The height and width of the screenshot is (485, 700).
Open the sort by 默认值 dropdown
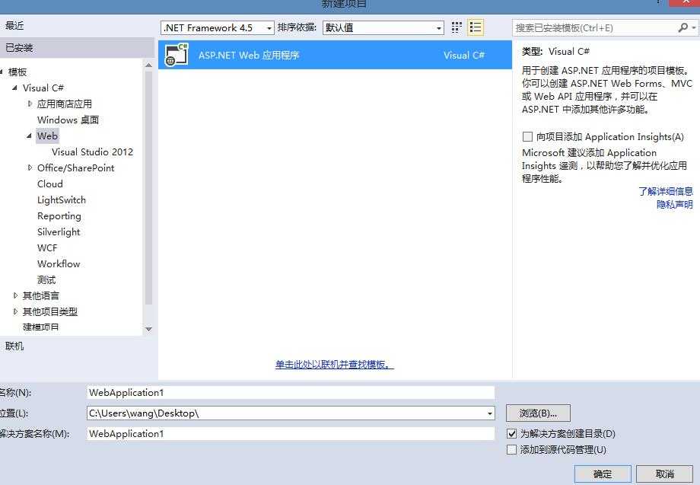(x=383, y=27)
